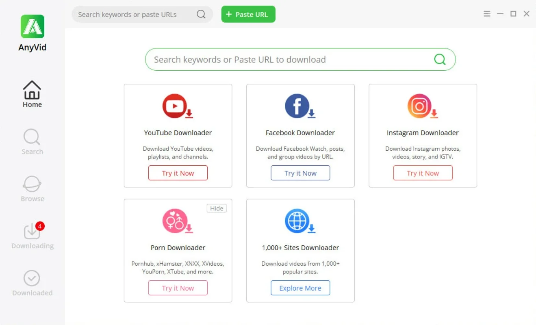
Task: Click the Facebook Downloader icon
Action: click(x=300, y=106)
